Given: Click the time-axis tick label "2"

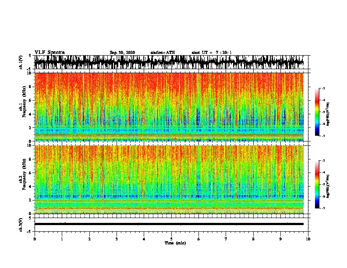Looking at the screenshot, I should pyautogui.click(x=89, y=239).
